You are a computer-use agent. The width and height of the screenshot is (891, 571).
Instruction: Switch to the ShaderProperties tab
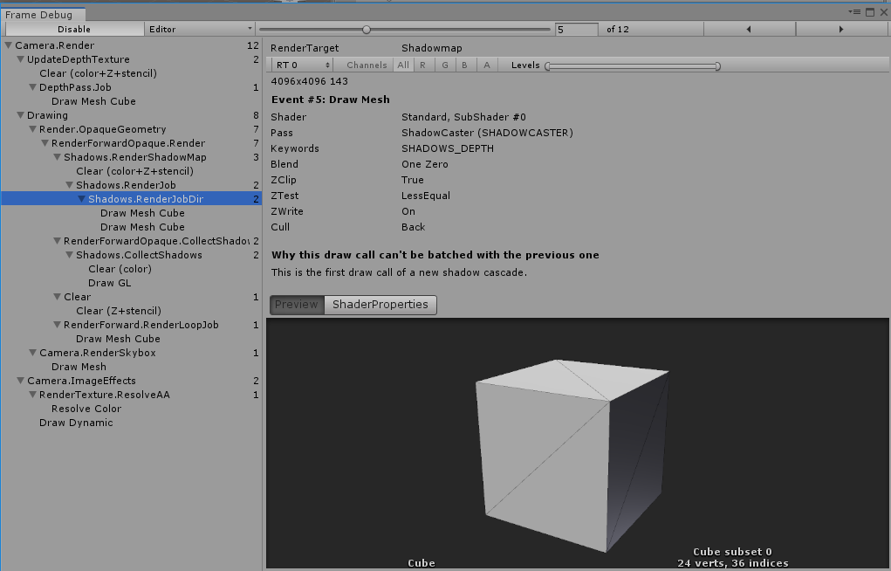(380, 305)
